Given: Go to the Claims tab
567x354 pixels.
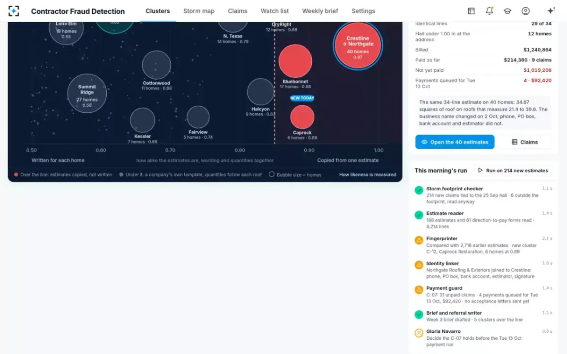Looking at the screenshot, I should [x=238, y=11].
